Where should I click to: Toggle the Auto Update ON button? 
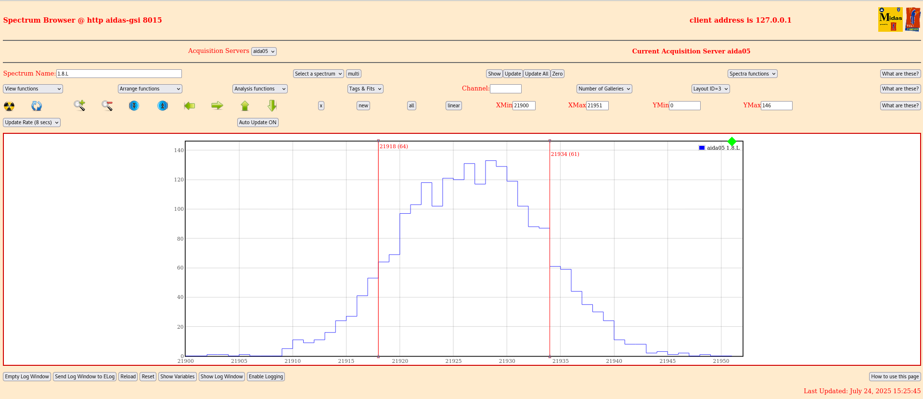pos(258,122)
